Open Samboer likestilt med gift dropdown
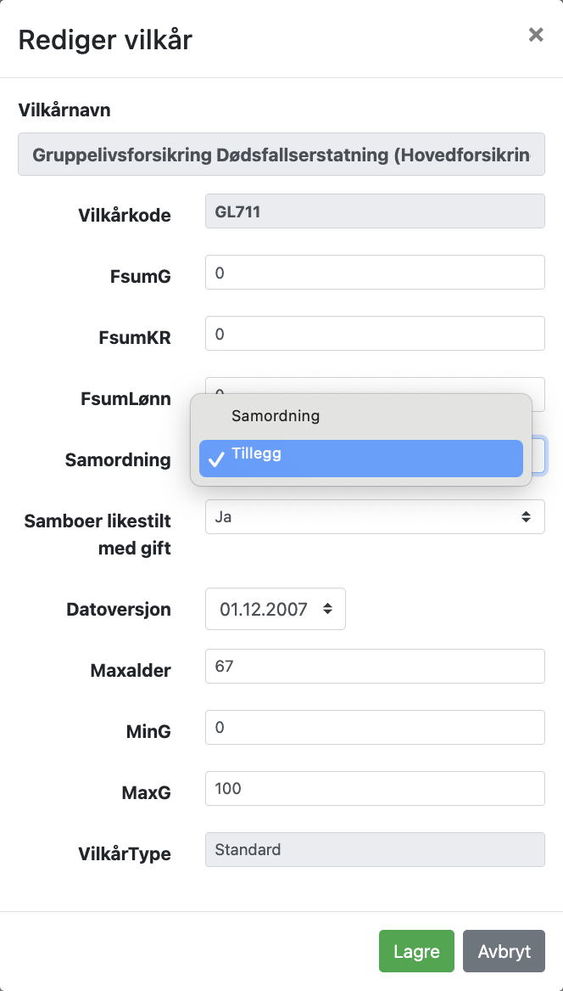The width and height of the screenshot is (563, 991). point(374,516)
